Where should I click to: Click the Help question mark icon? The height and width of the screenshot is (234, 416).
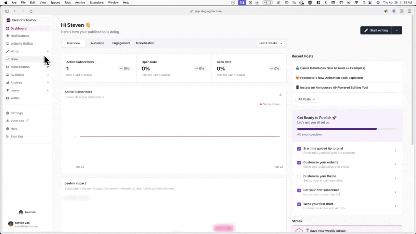tap(7, 129)
